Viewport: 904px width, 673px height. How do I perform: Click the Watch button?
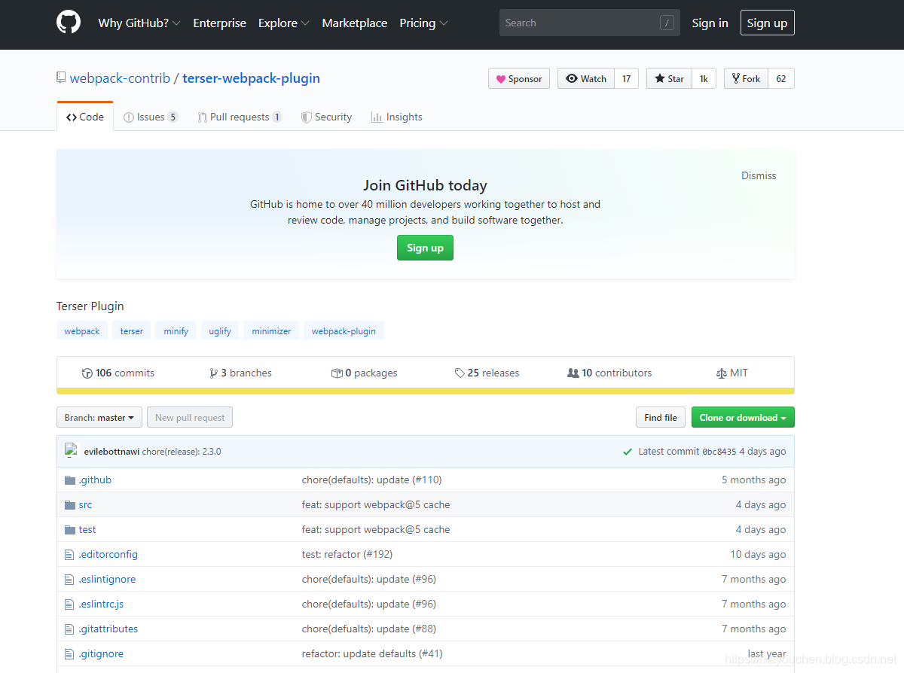[x=586, y=78]
